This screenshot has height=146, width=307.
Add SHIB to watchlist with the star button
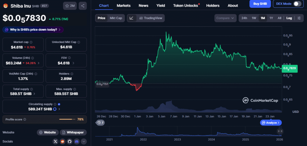pyautogui.click(x=70, y=6)
